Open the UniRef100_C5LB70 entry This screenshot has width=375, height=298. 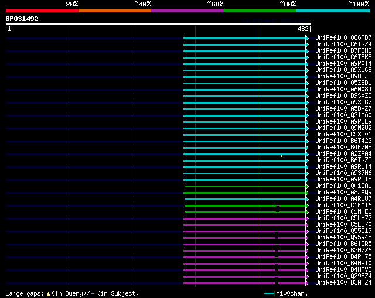[x=343, y=225]
